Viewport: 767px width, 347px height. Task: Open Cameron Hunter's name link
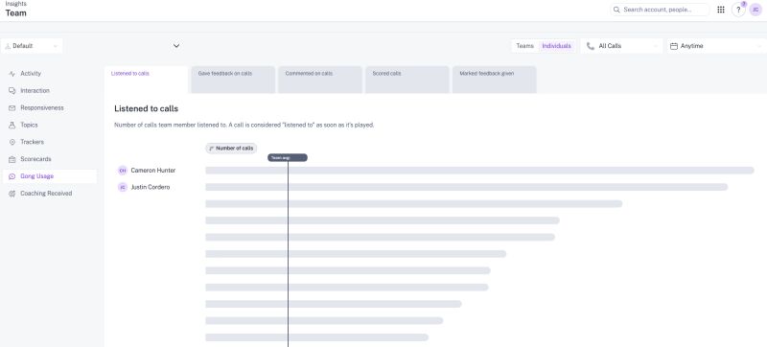pos(153,171)
